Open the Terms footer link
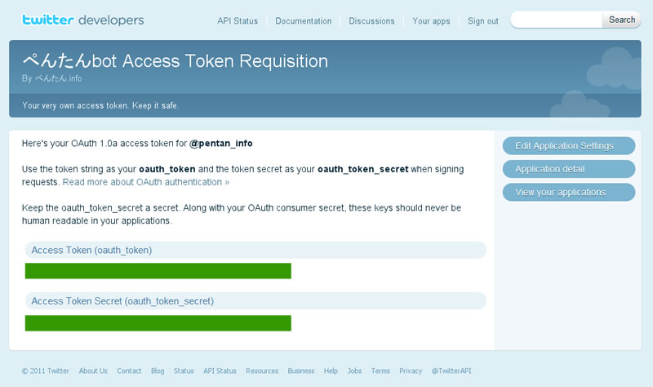653x387 pixels. click(x=380, y=371)
